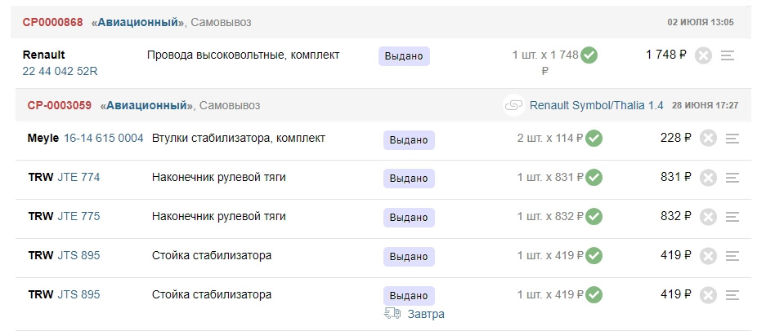Click green checkmark on TRW JTE 775 row

click(594, 217)
